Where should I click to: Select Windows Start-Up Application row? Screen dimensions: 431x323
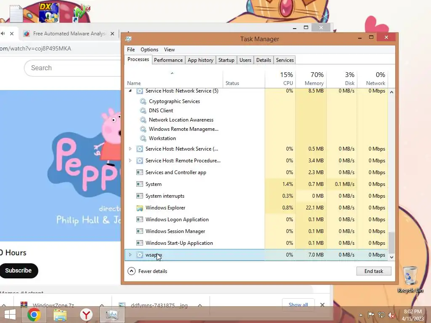click(256, 243)
